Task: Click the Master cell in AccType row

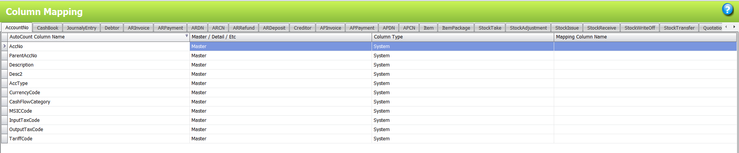Action: (281, 83)
